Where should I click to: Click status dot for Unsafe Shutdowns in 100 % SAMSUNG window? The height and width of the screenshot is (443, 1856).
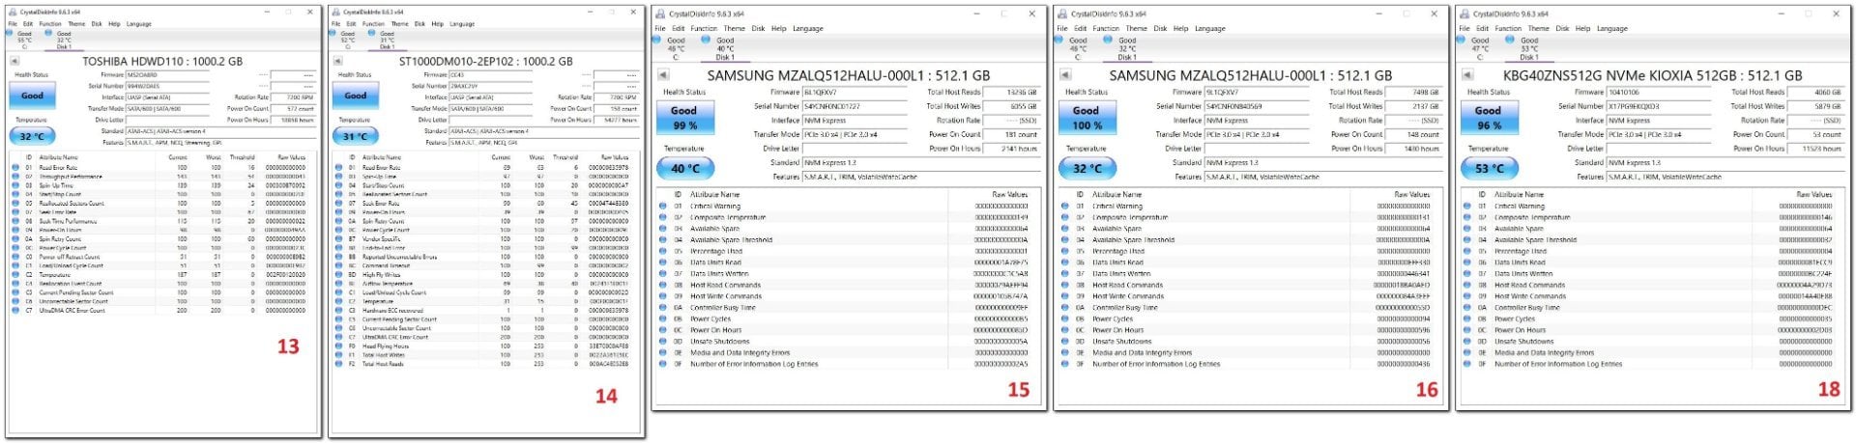pos(1064,342)
